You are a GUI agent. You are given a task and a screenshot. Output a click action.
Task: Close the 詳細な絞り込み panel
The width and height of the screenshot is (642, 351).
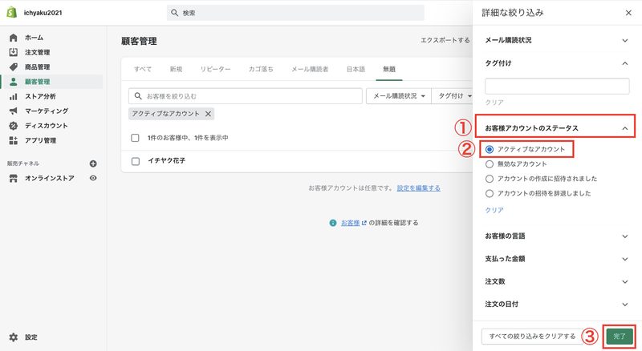click(628, 13)
